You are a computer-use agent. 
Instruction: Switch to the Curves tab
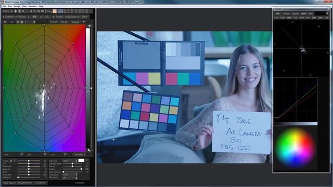[59, 17]
